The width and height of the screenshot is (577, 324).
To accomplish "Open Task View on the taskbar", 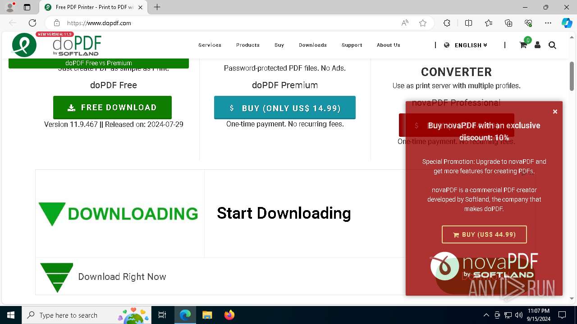I will click(x=162, y=315).
